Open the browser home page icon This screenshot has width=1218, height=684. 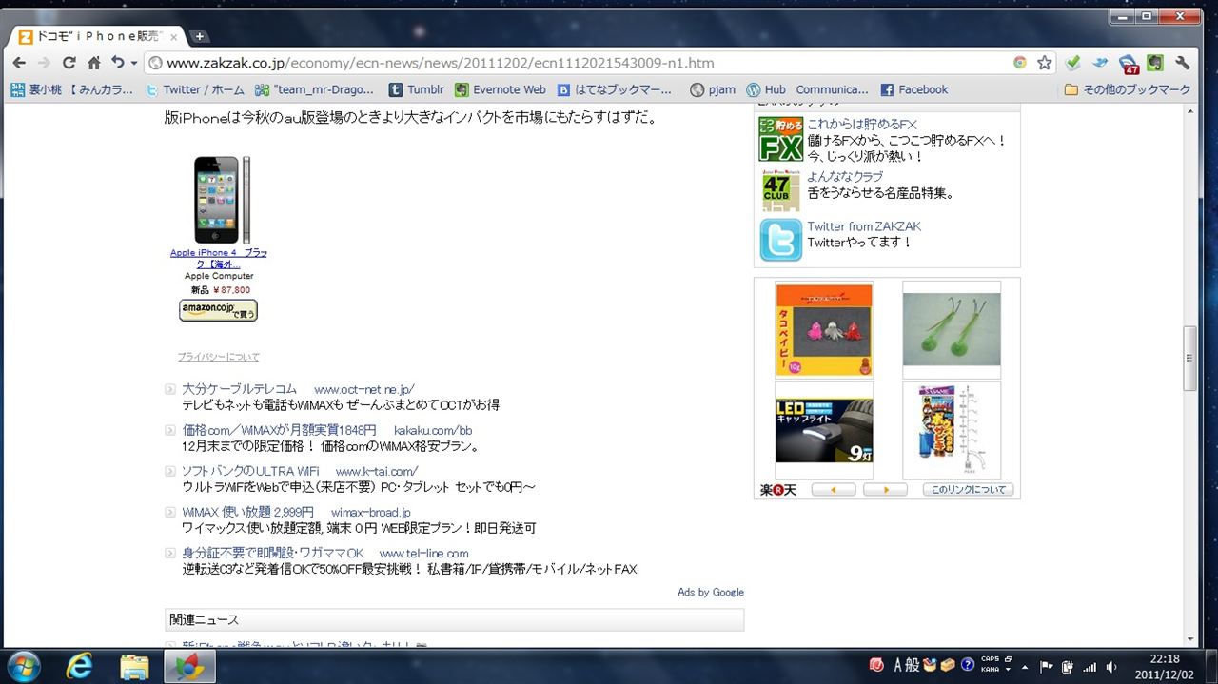point(93,63)
